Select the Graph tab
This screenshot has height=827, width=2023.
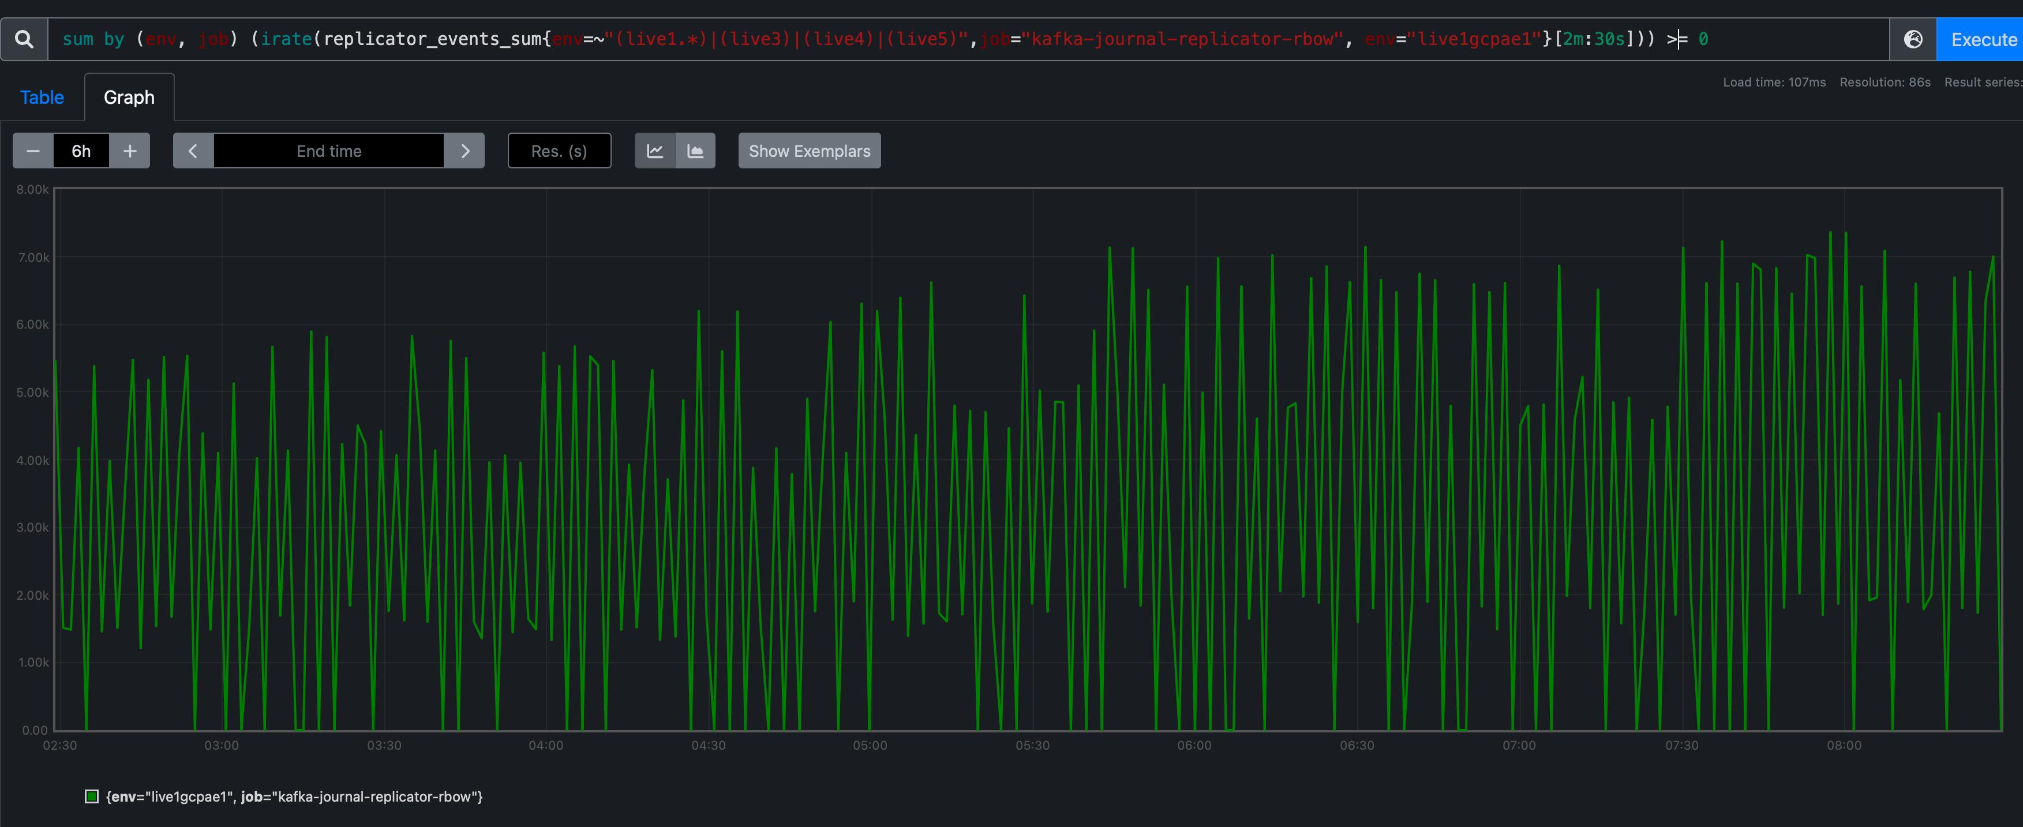129,97
